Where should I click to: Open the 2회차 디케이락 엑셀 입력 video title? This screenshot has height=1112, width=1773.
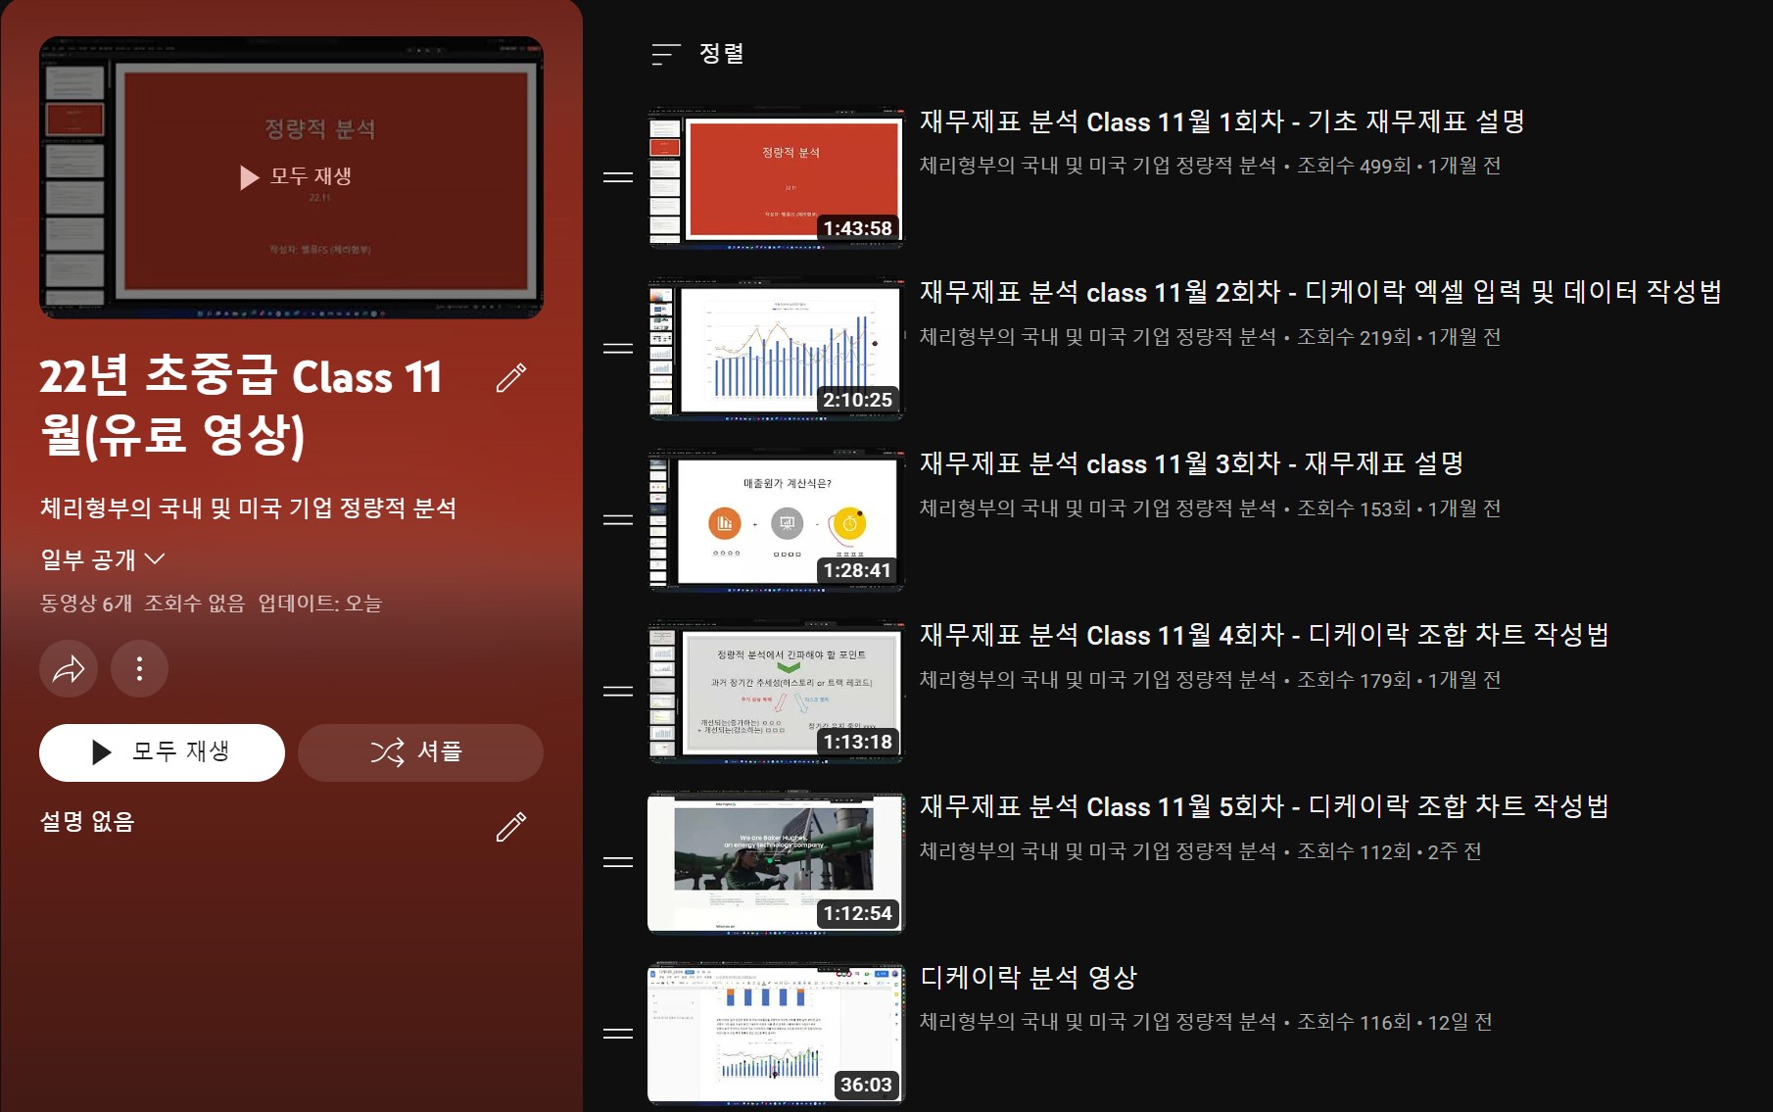pos(1319,292)
